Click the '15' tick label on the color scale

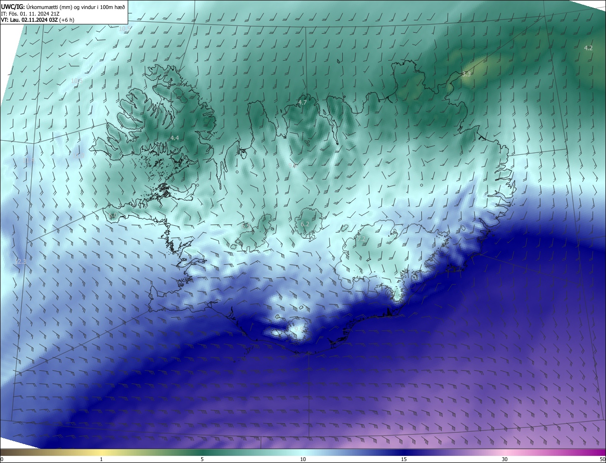point(404,460)
